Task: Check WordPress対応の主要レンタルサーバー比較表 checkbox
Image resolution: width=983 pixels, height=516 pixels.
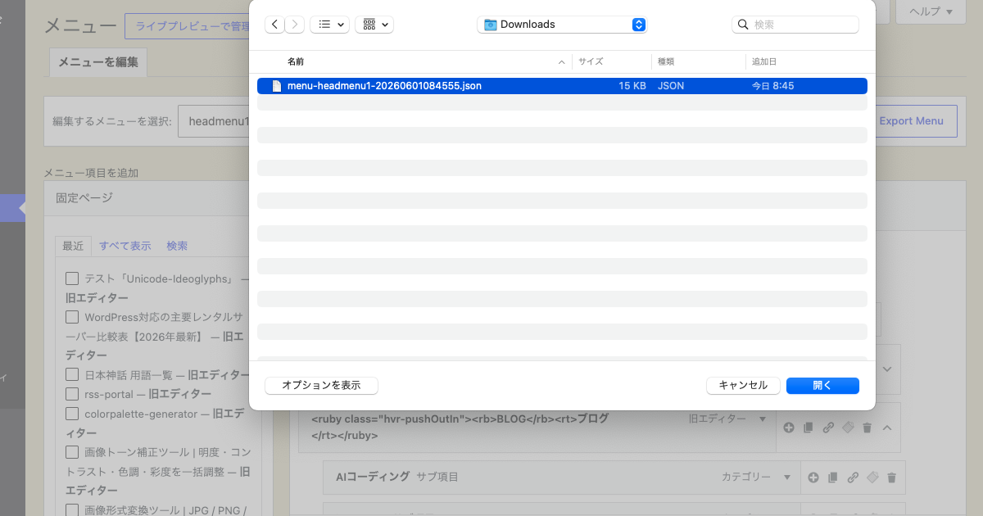Action: pos(72,316)
